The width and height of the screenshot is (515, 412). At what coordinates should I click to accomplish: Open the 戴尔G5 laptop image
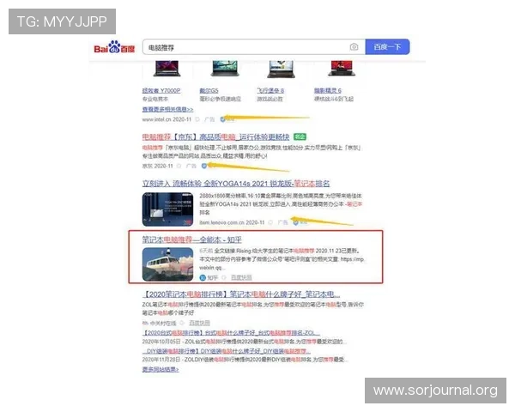click(224, 69)
